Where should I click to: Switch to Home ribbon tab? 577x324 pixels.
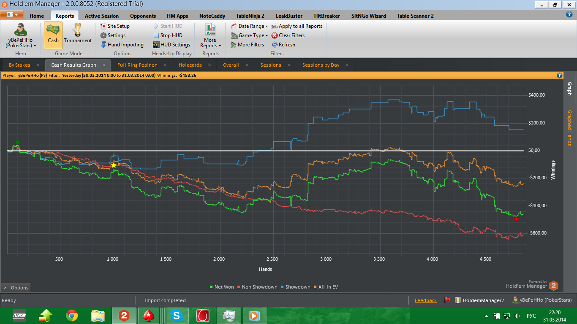[x=37, y=16]
